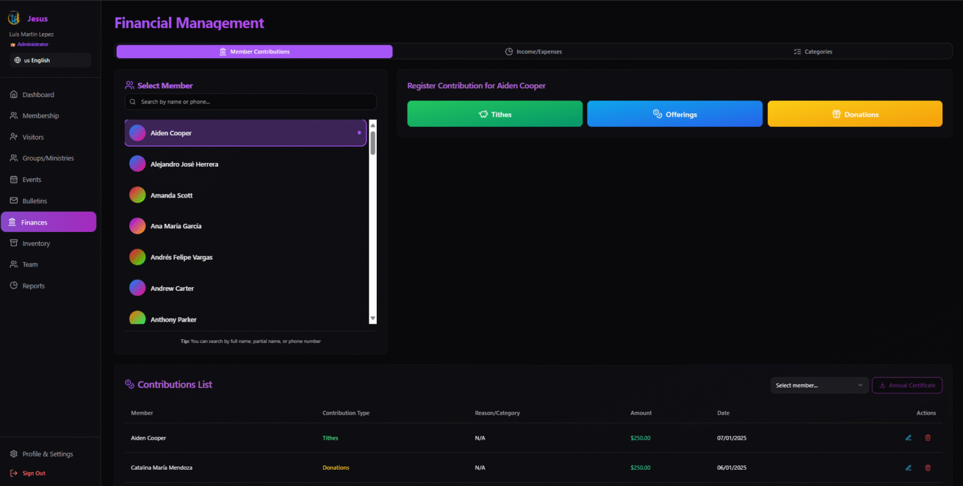Register a Tithes contribution
963x486 pixels.
pyautogui.click(x=495, y=114)
